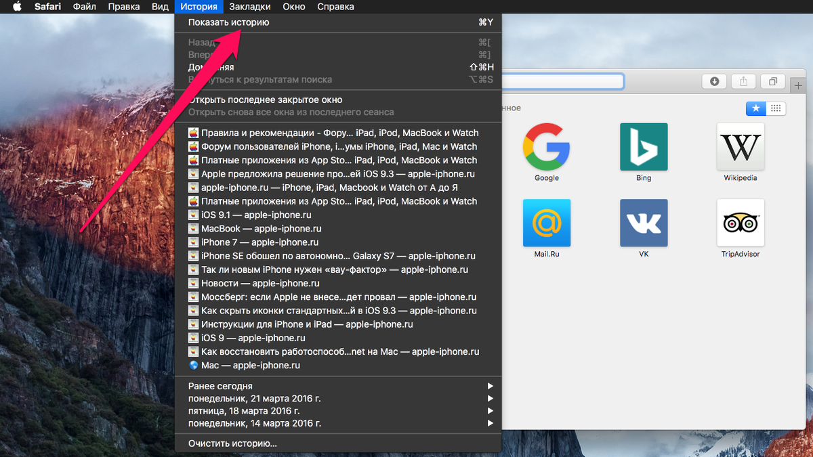Open Так ли новым iPhone нужен item

pos(338,269)
